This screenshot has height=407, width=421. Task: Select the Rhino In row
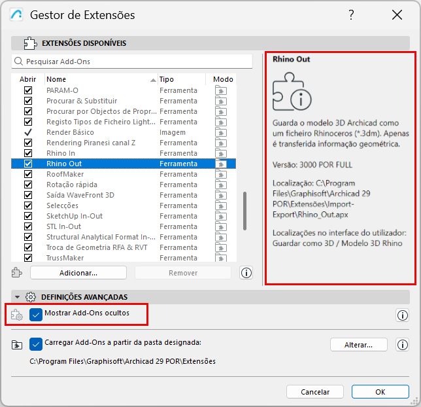(124, 153)
